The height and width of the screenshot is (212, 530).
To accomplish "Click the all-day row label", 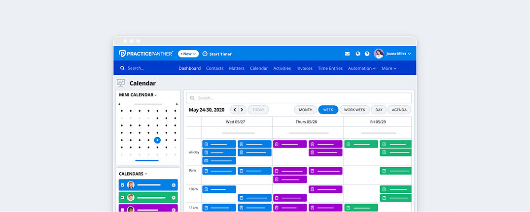I will coord(194,152).
